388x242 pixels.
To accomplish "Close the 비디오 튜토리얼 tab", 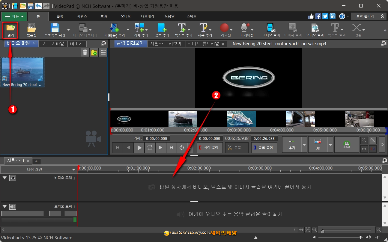I will [223, 44].
